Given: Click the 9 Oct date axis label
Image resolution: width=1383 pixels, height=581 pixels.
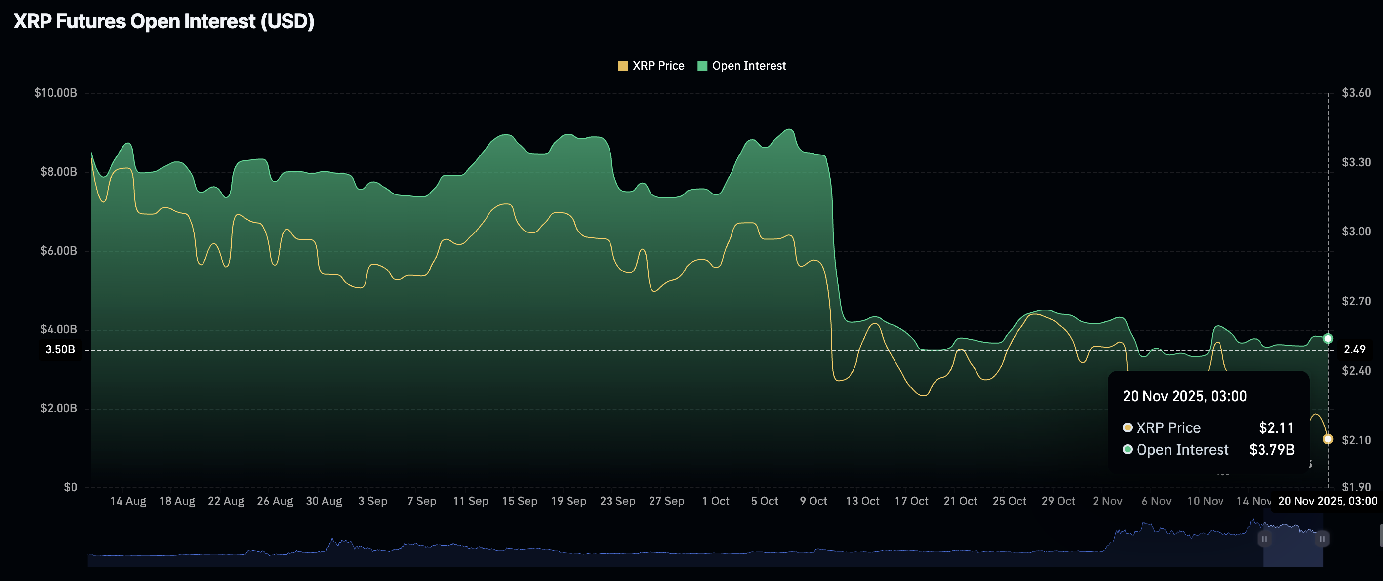Looking at the screenshot, I should pyautogui.click(x=814, y=501).
